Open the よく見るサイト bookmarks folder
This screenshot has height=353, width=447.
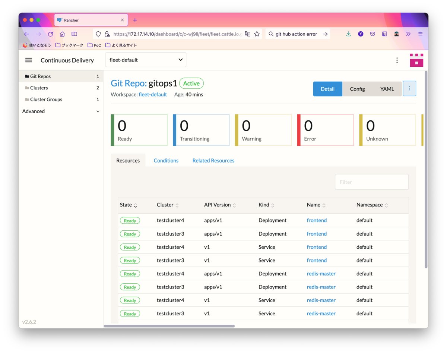[x=121, y=45]
